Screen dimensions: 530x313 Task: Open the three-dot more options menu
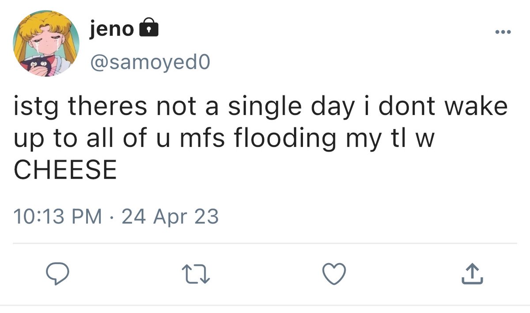click(x=503, y=32)
